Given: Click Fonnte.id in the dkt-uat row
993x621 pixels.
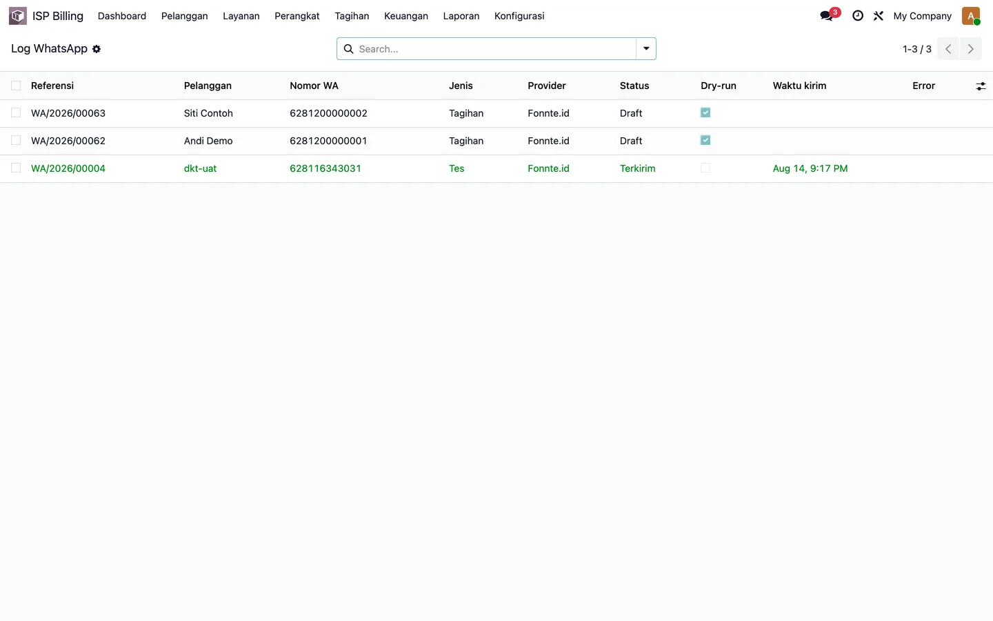Looking at the screenshot, I should click(548, 168).
